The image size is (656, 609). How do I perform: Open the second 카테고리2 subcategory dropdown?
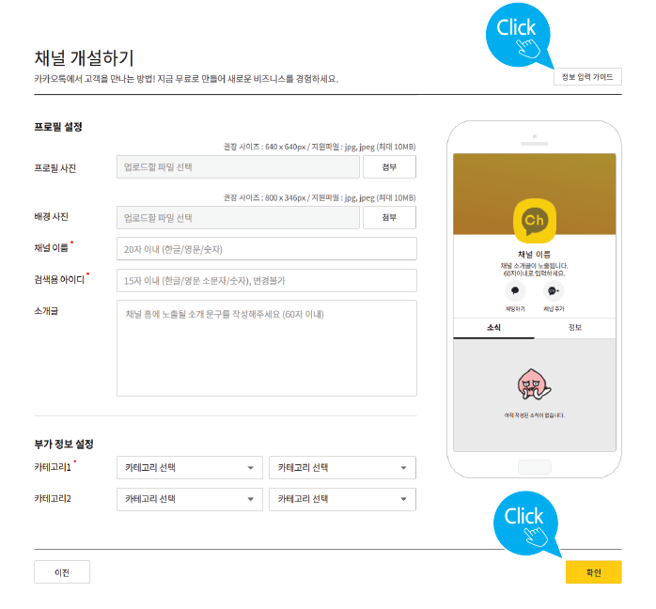click(x=342, y=499)
